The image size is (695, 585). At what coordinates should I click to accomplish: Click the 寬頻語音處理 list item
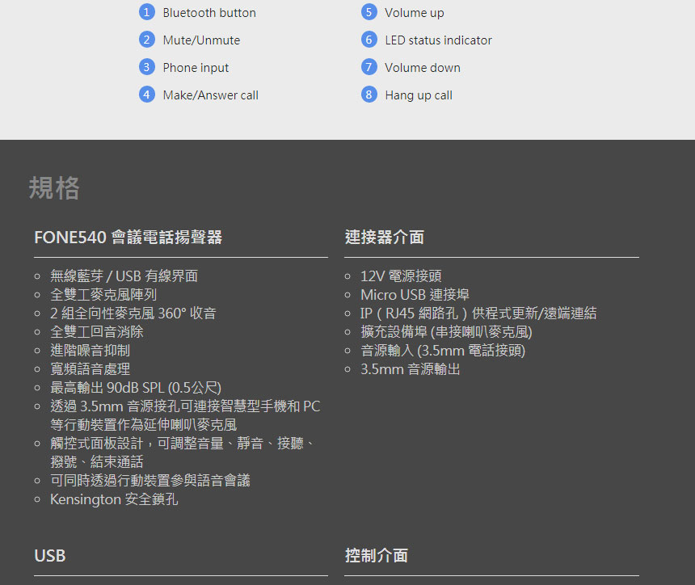(89, 368)
